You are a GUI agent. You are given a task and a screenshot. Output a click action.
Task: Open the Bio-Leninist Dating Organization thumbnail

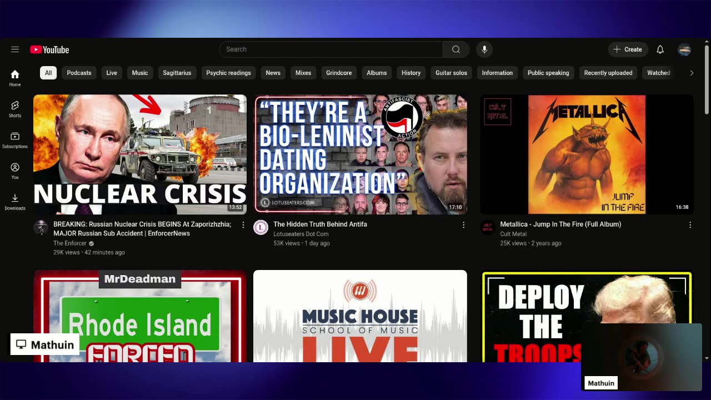coord(360,154)
